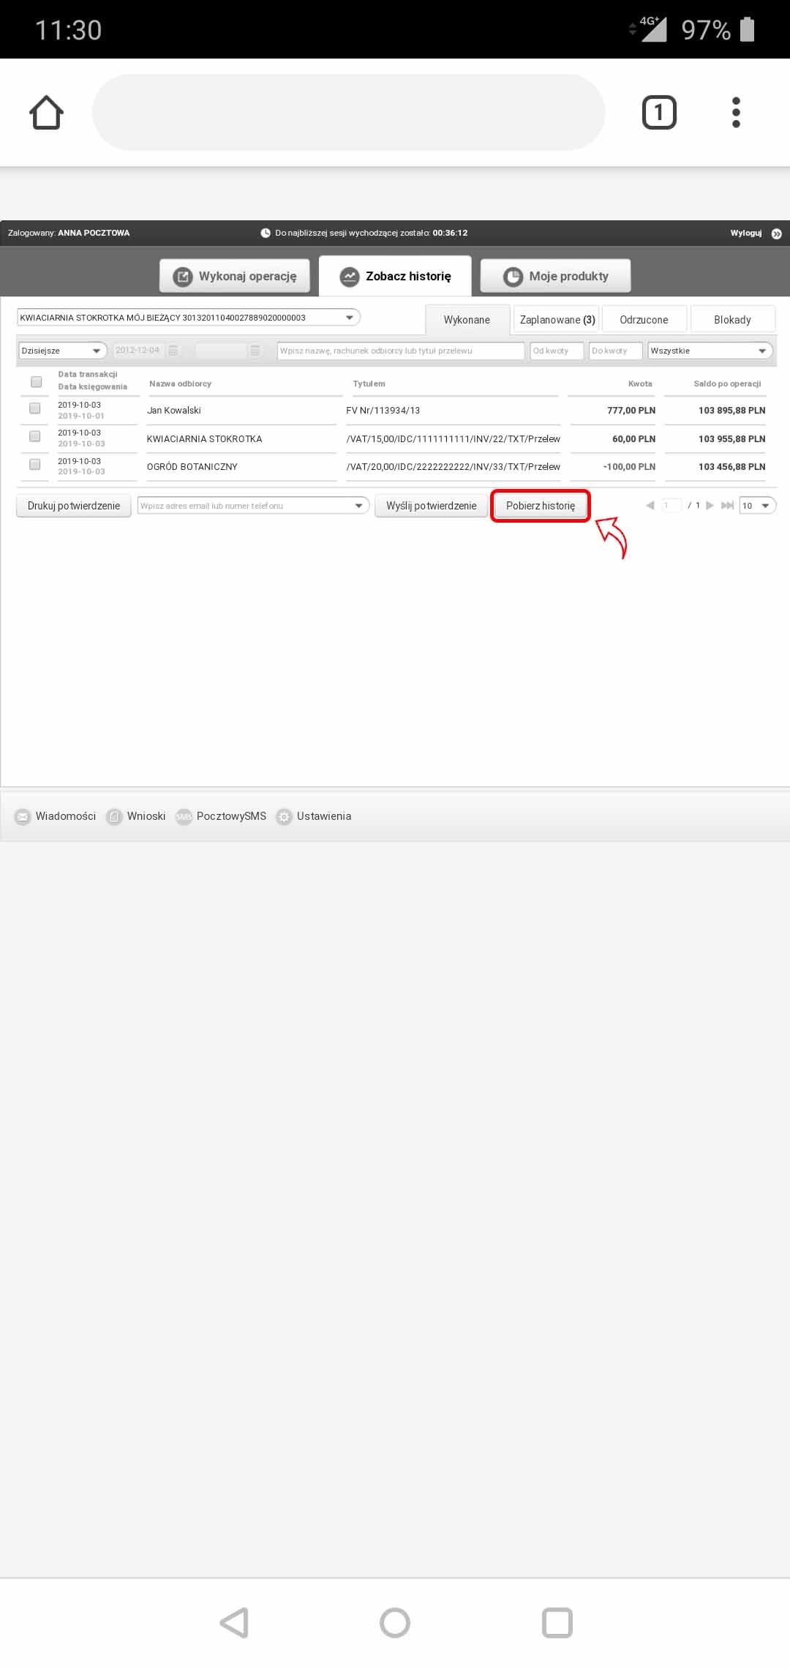Focus the recipient name search field
This screenshot has width=790, height=1669.
400,351
